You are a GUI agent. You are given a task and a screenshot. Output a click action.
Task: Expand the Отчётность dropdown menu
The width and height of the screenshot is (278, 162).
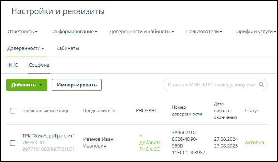[23, 32]
